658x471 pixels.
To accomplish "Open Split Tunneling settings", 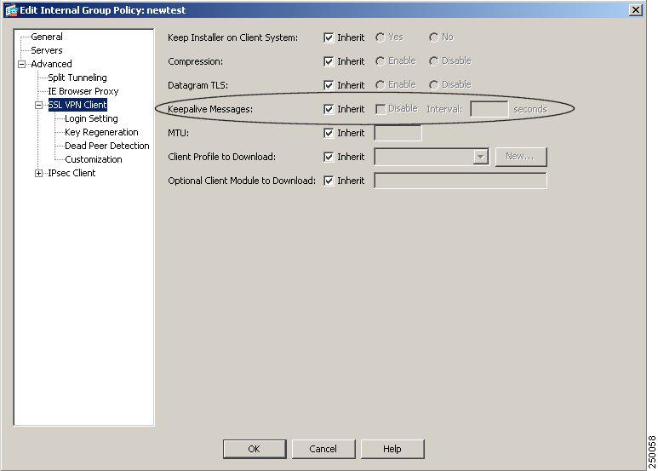I will tap(77, 78).
